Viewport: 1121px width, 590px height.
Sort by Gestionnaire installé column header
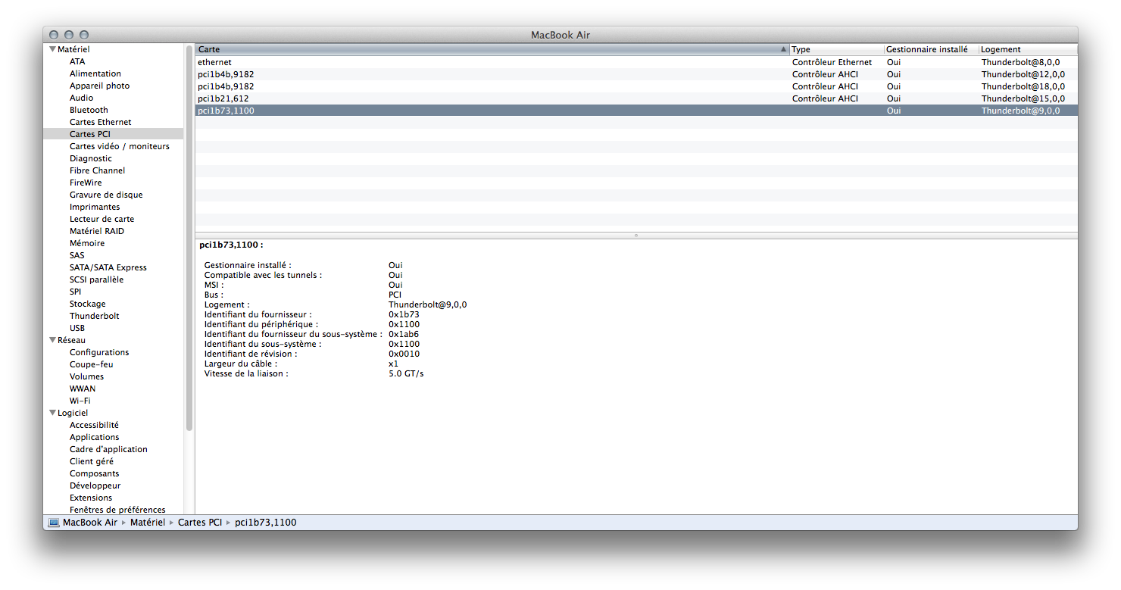tap(931, 49)
